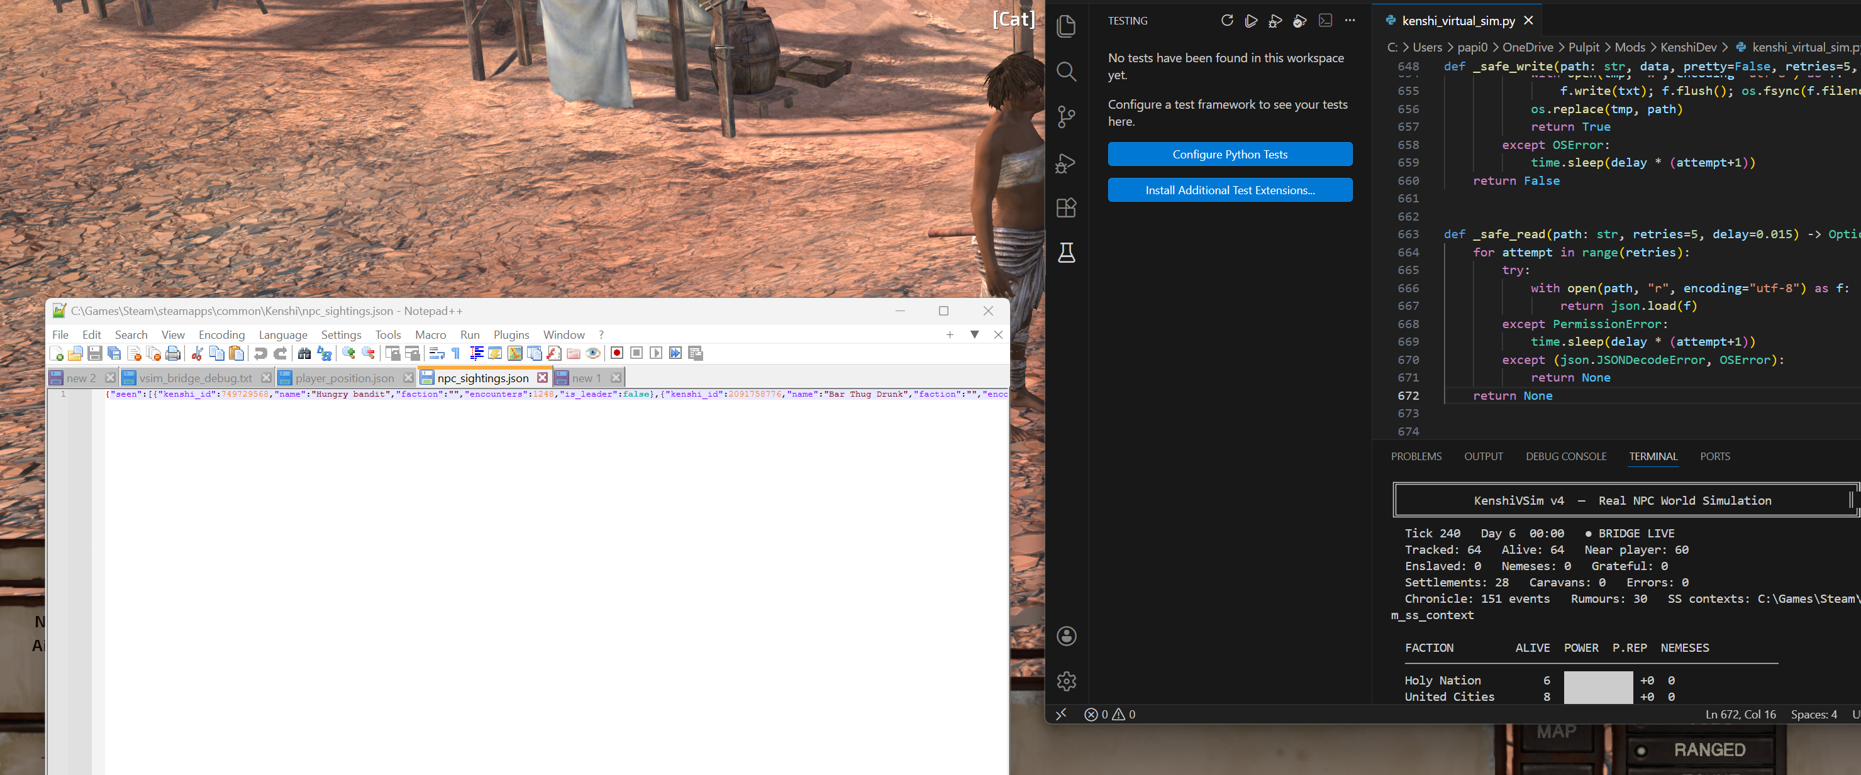Open the tab list dropdown arrow in Notepad++
Viewport: 1861px width, 775px height.
click(975, 334)
